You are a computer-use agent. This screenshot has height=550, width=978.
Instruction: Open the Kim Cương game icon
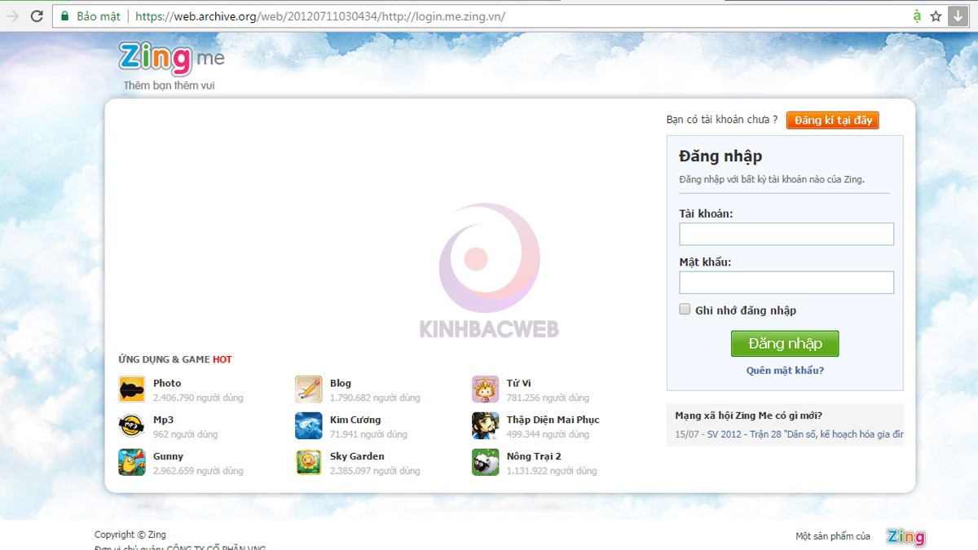pyautogui.click(x=308, y=426)
